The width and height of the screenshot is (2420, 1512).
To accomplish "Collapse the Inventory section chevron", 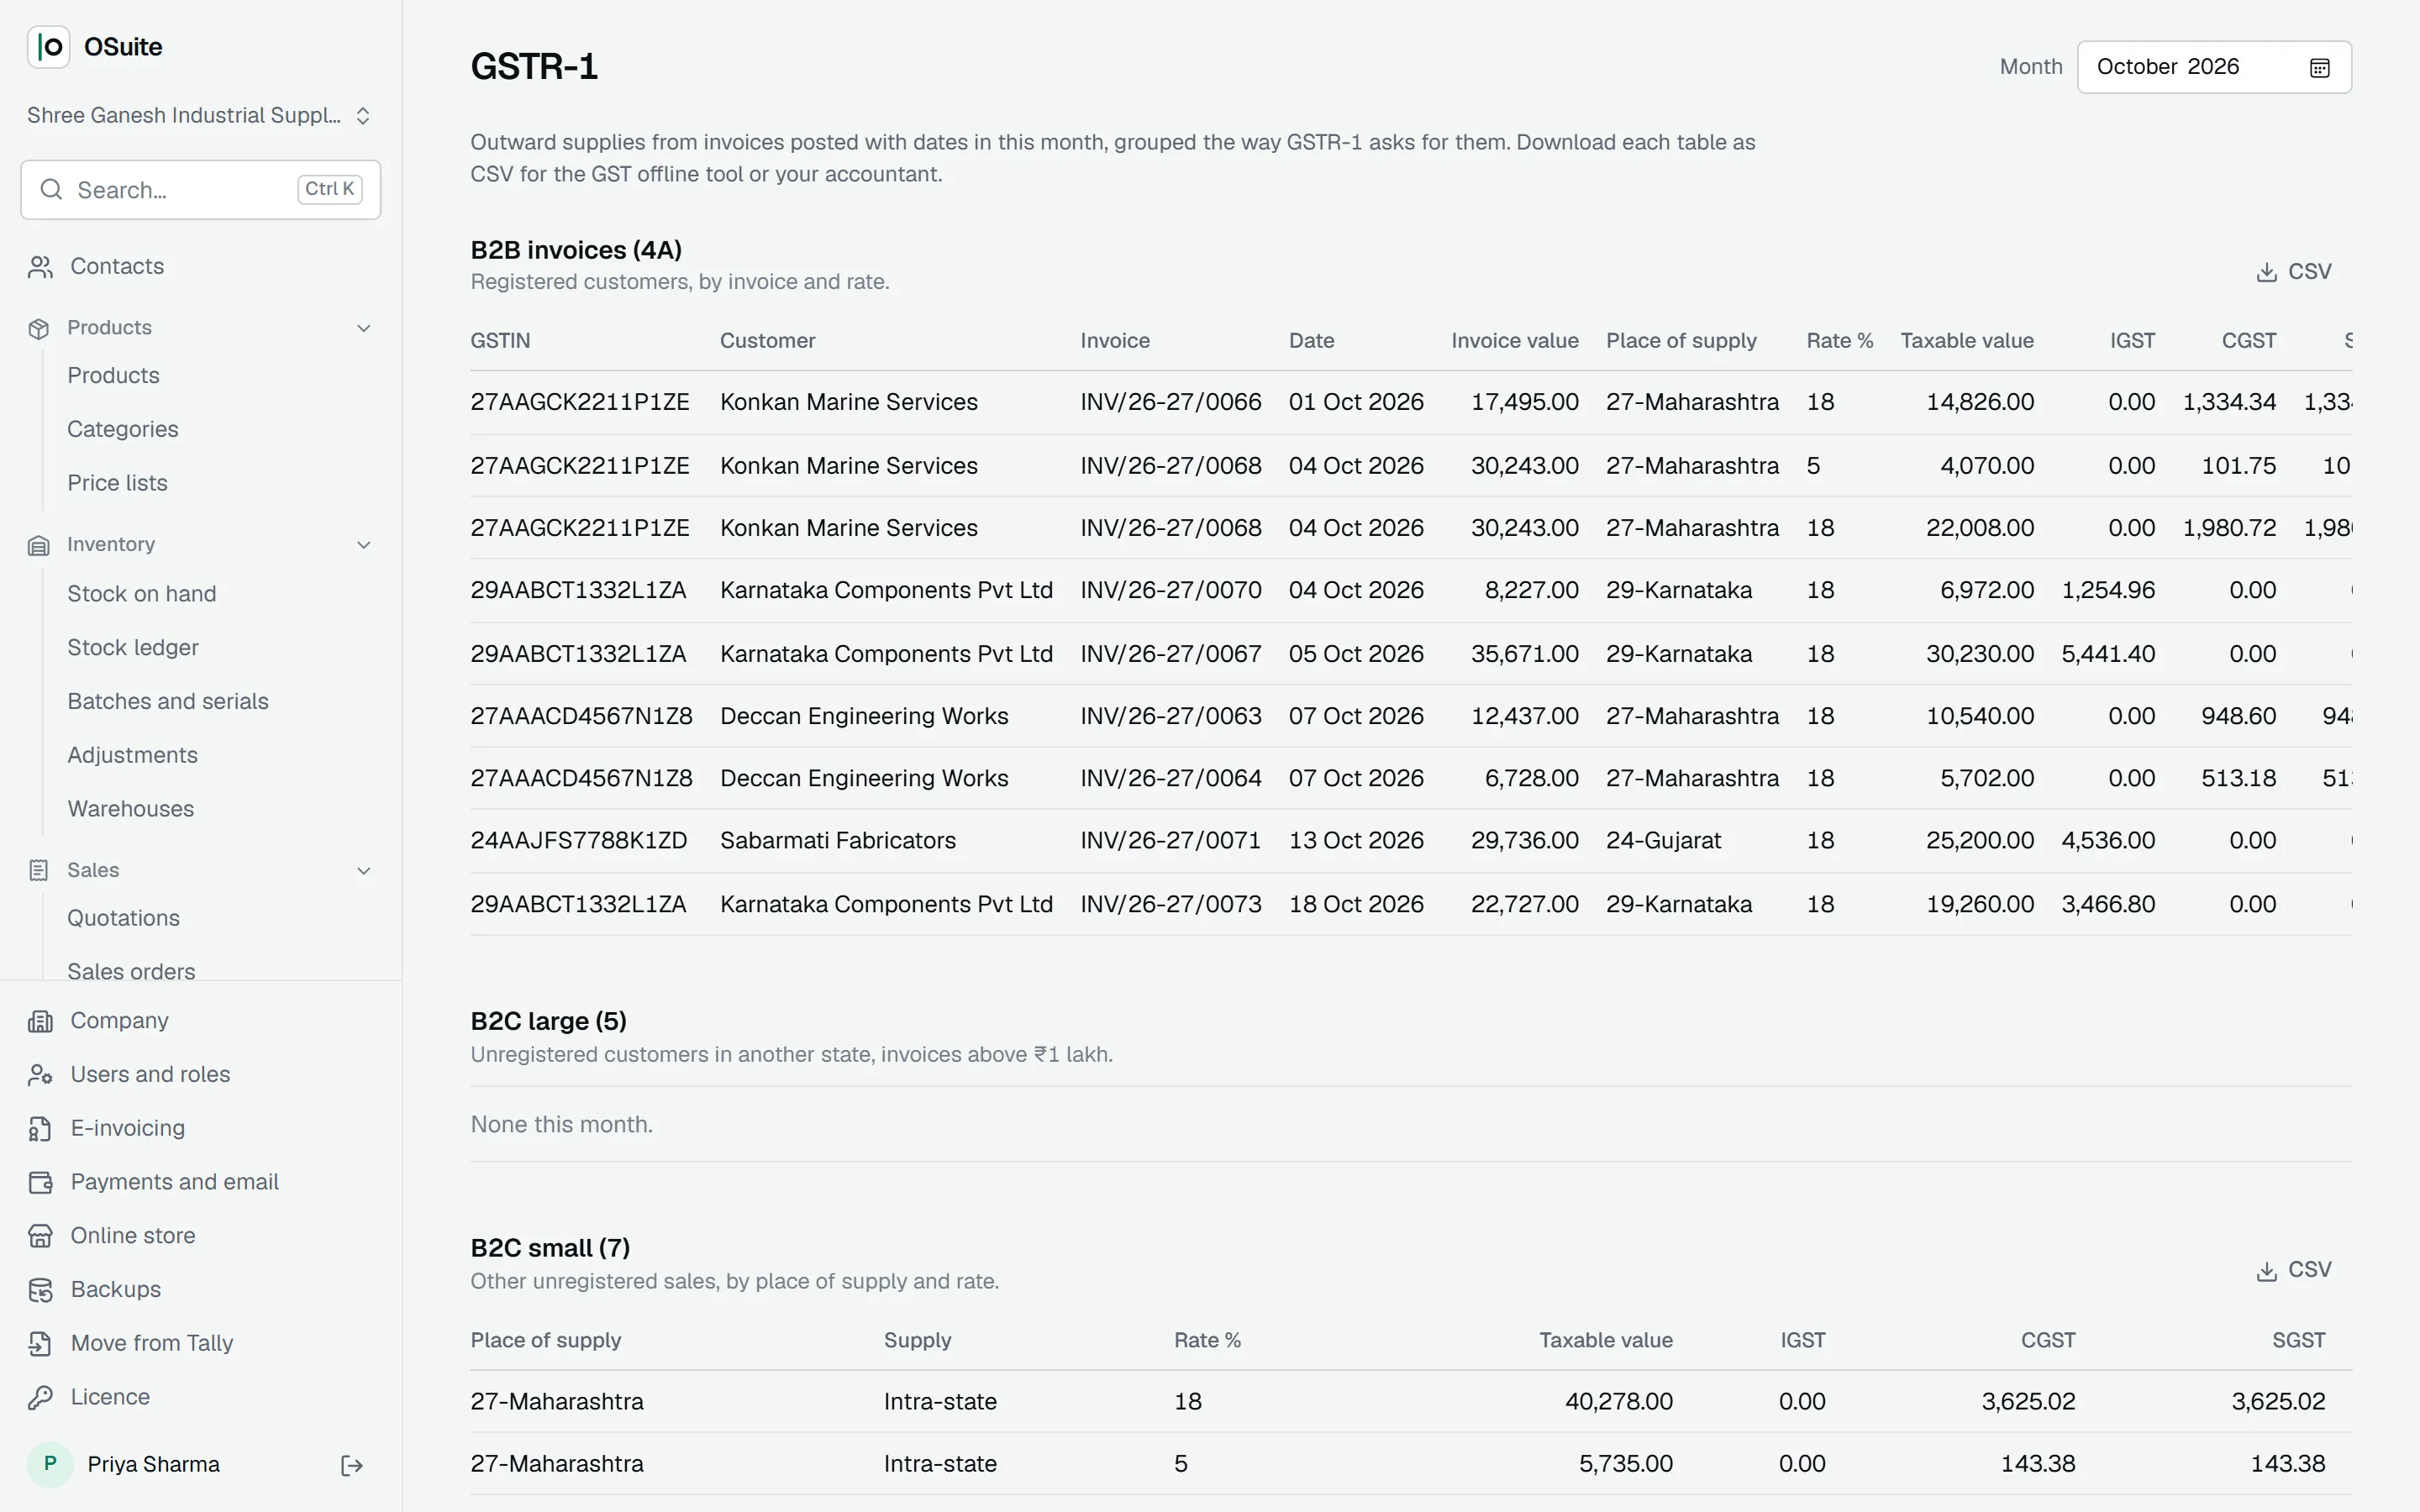I will pos(364,545).
